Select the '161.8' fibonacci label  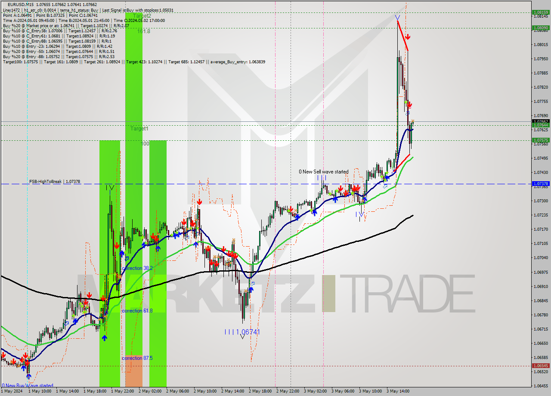coord(144,31)
